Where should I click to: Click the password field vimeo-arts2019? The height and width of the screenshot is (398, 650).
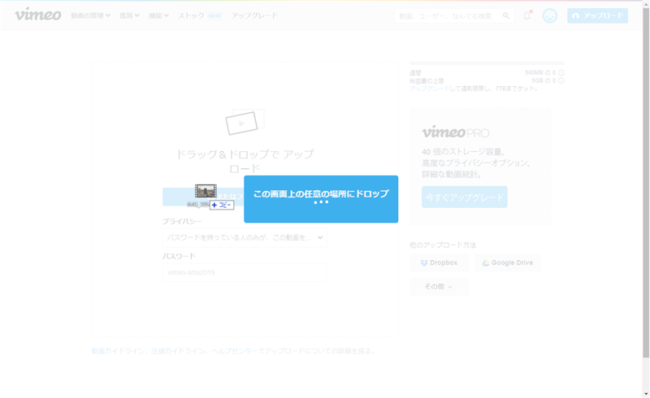tap(245, 272)
